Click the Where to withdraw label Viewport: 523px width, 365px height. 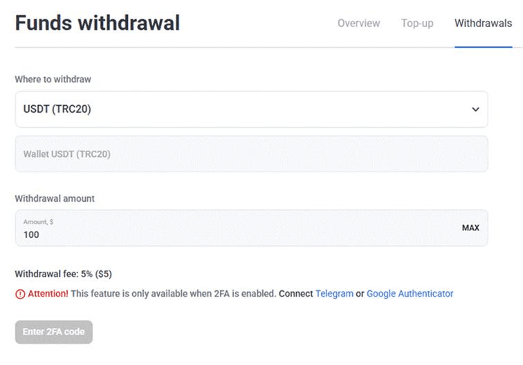tap(53, 79)
